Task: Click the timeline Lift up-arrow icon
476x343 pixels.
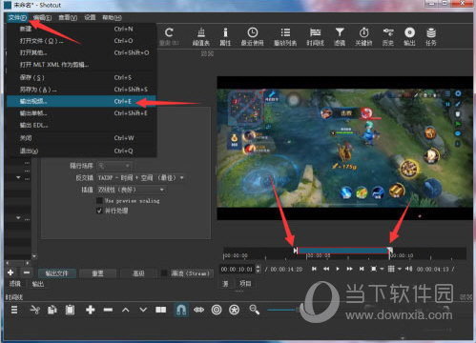Action: (126, 310)
